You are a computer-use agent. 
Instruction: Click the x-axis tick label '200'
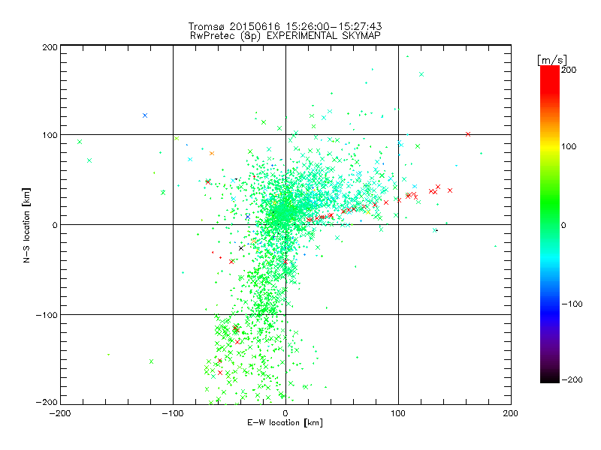pyautogui.click(x=511, y=413)
